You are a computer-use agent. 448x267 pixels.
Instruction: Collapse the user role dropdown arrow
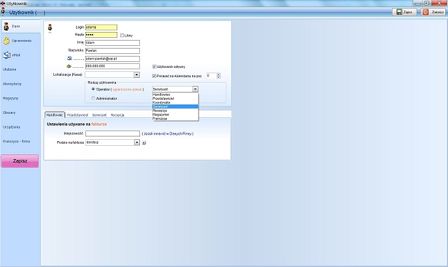point(195,89)
